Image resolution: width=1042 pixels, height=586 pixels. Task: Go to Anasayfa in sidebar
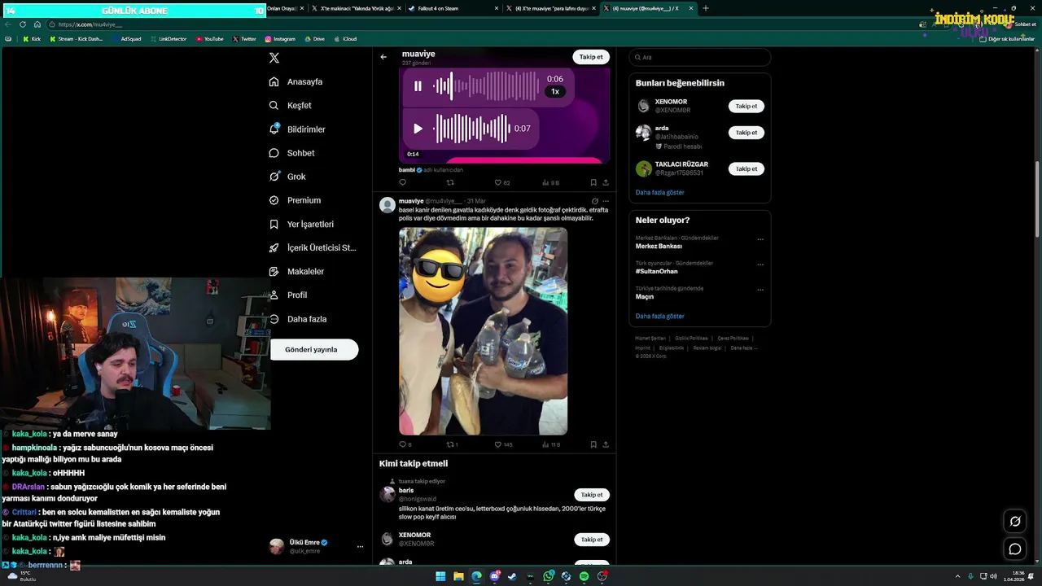[296, 82]
